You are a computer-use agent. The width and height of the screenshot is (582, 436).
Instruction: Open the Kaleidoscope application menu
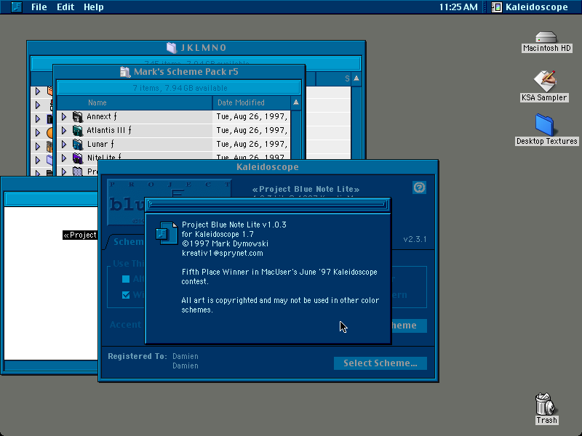click(x=530, y=7)
